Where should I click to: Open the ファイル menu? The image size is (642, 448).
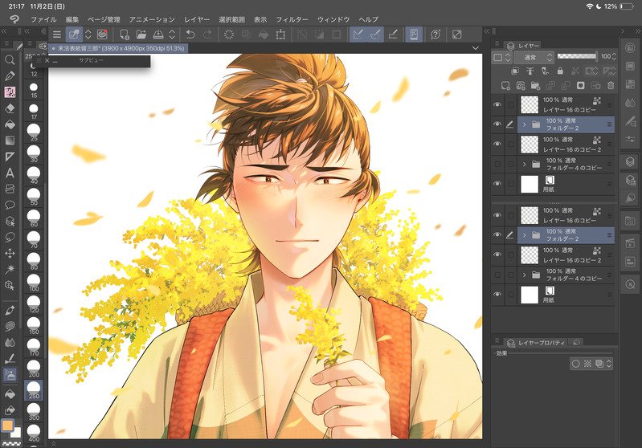(43, 19)
